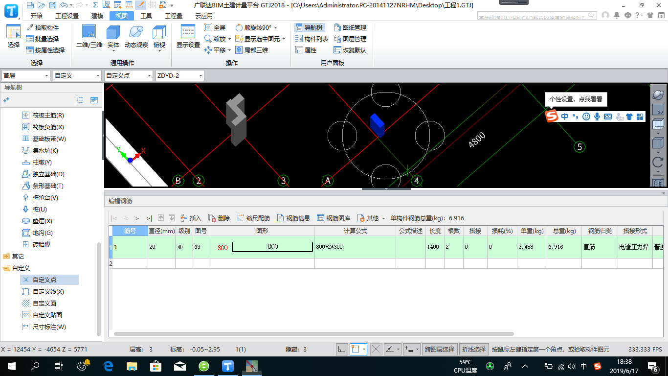Viewport: 668px width, 376px height.
Task: Toggle the 导航树 panel button
Action: click(x=309, y=27)
